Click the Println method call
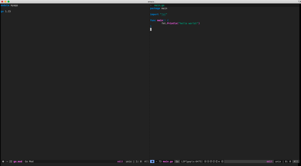Image resolution: width=301 pixels, height=166 pixels. coord(172,24)
